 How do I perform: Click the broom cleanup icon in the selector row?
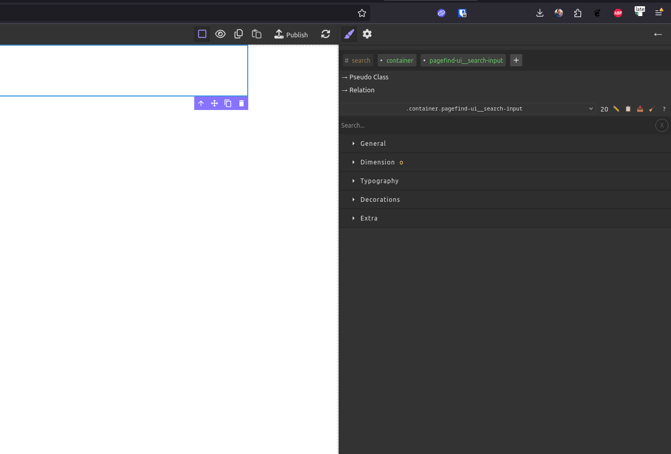pyautogui.click(x=652, y=108)
